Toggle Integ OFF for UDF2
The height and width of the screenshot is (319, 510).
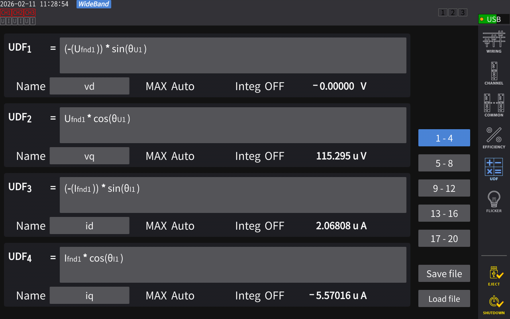[x=259, y=156]
